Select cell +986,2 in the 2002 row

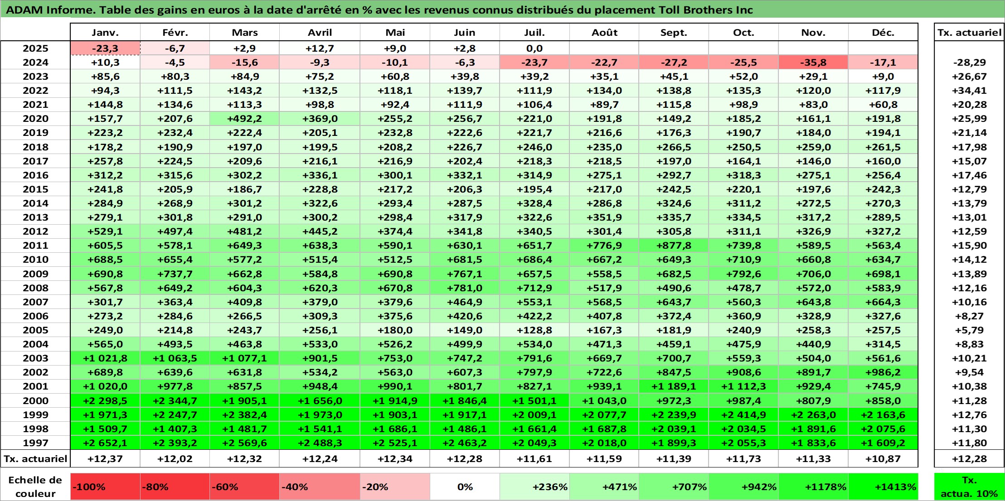[883, 372]
